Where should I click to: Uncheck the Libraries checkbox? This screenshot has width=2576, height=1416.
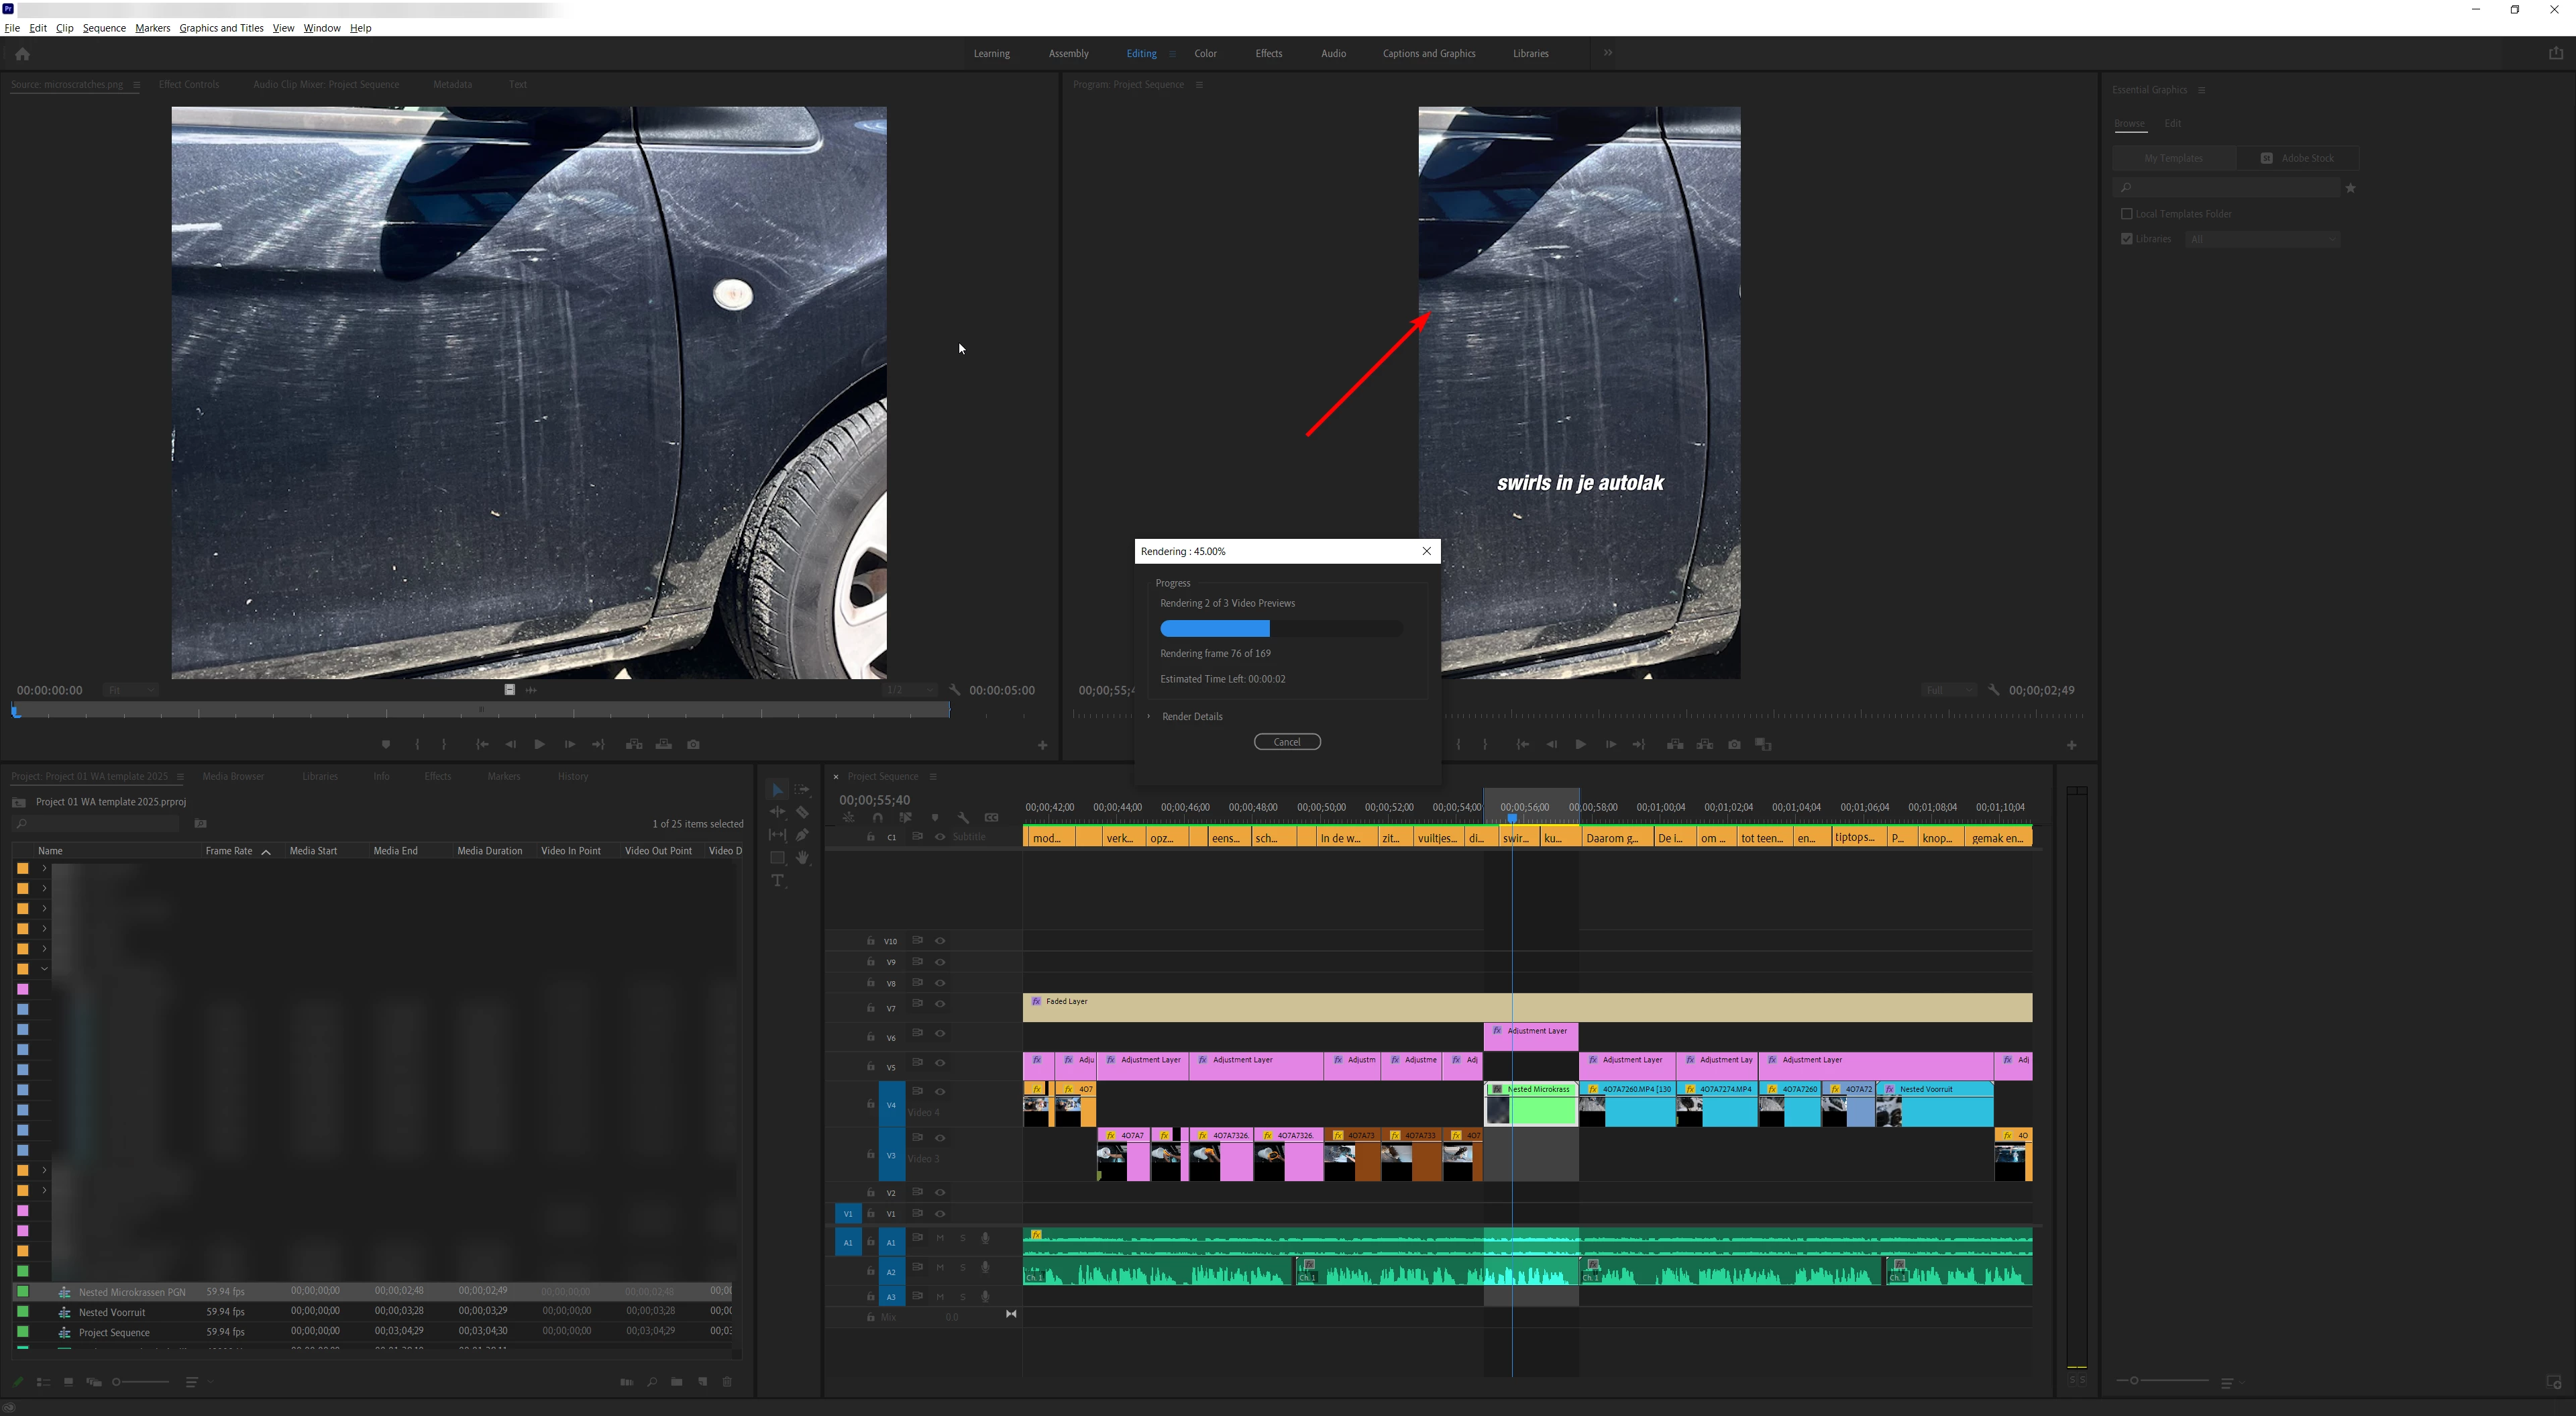click(x=2127, y=239)
